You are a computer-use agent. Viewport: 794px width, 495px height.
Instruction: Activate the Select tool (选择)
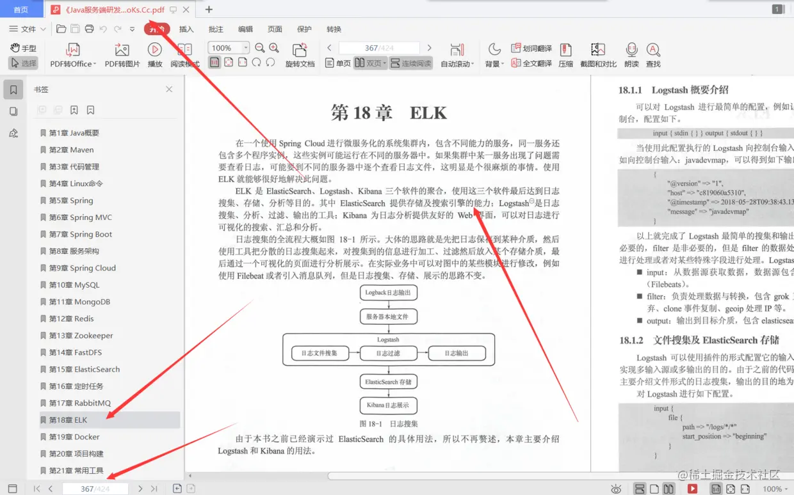[x=24, y=63]
